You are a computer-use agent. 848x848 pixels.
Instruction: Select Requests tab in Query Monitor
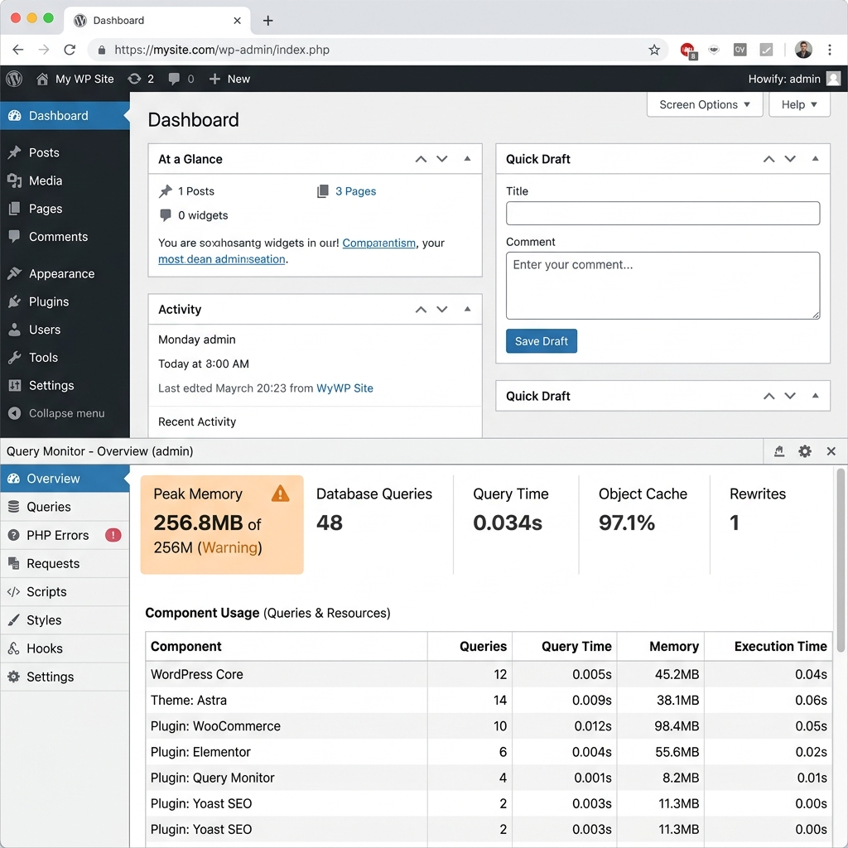[x=65, y=563]
